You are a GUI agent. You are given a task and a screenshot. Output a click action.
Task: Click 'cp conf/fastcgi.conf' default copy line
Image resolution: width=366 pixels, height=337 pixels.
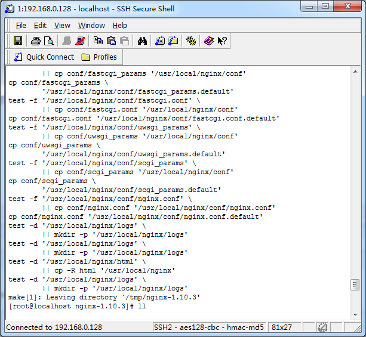[144, 118]
